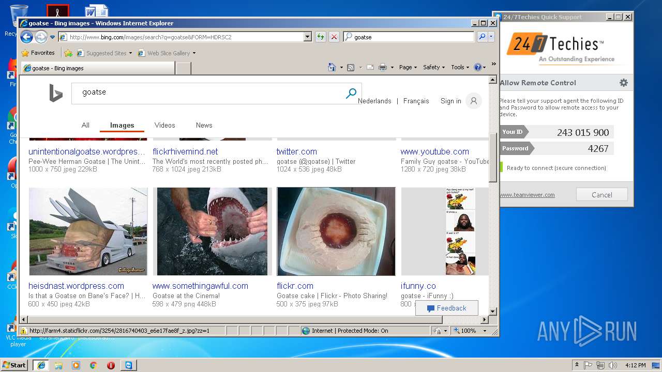Open search provider dropdown arrow

(x=491, y=37)
